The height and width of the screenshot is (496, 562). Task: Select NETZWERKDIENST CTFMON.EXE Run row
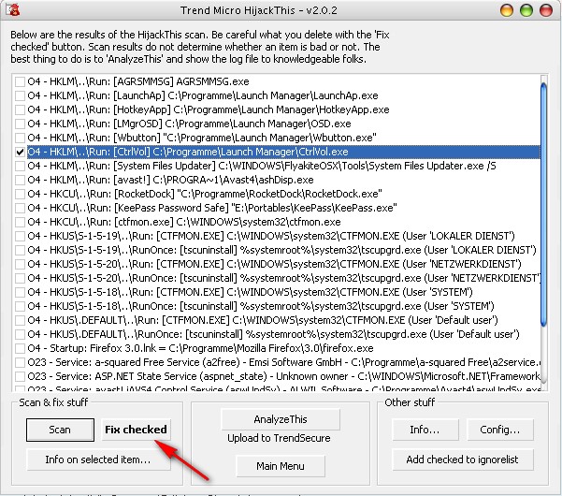coord(274,264)
